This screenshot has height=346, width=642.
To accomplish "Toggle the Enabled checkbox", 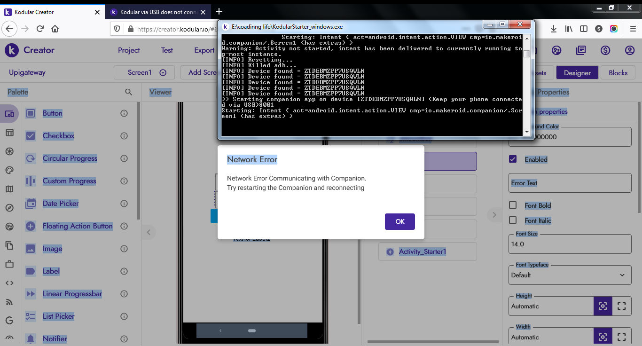I will click(x=513, y=159).
